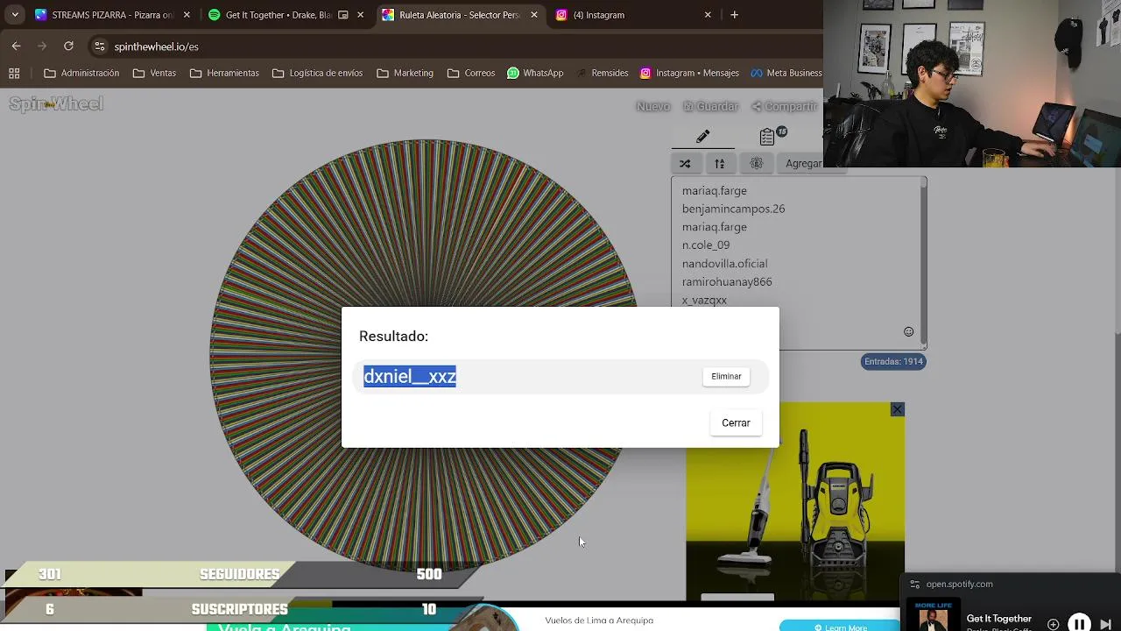Screen dimensions: 1121x631
Task: Open the Correos bookmarks folder
Action: [471, 73]
